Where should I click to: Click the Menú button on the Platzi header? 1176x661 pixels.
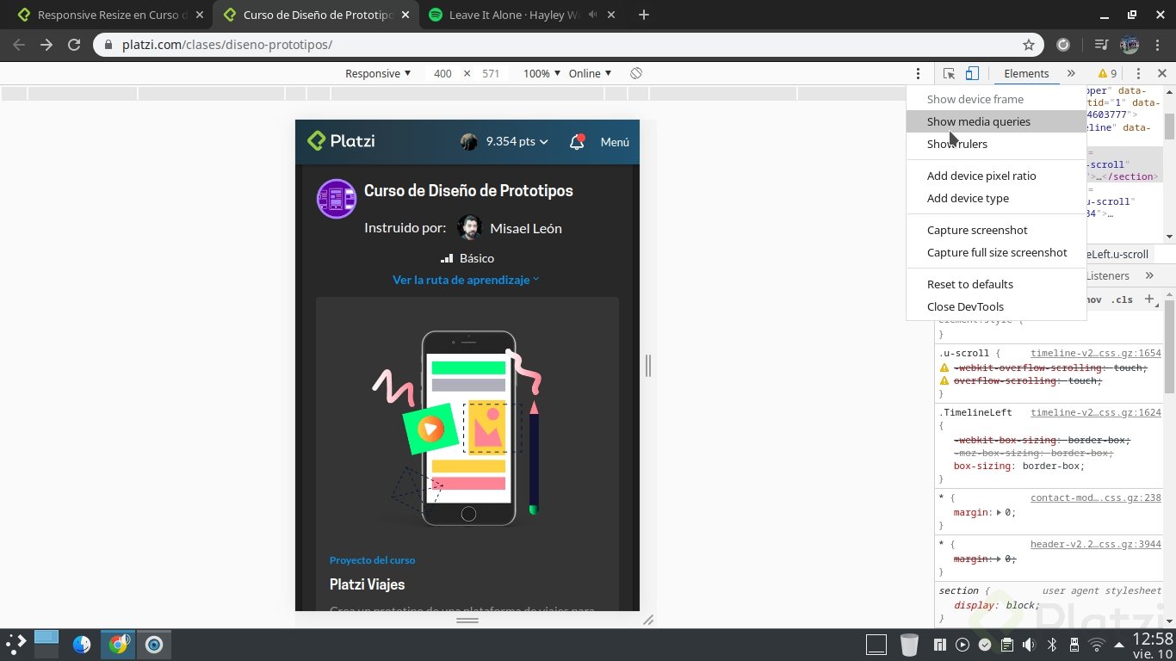pyautogui.click(x=615, y=141)
